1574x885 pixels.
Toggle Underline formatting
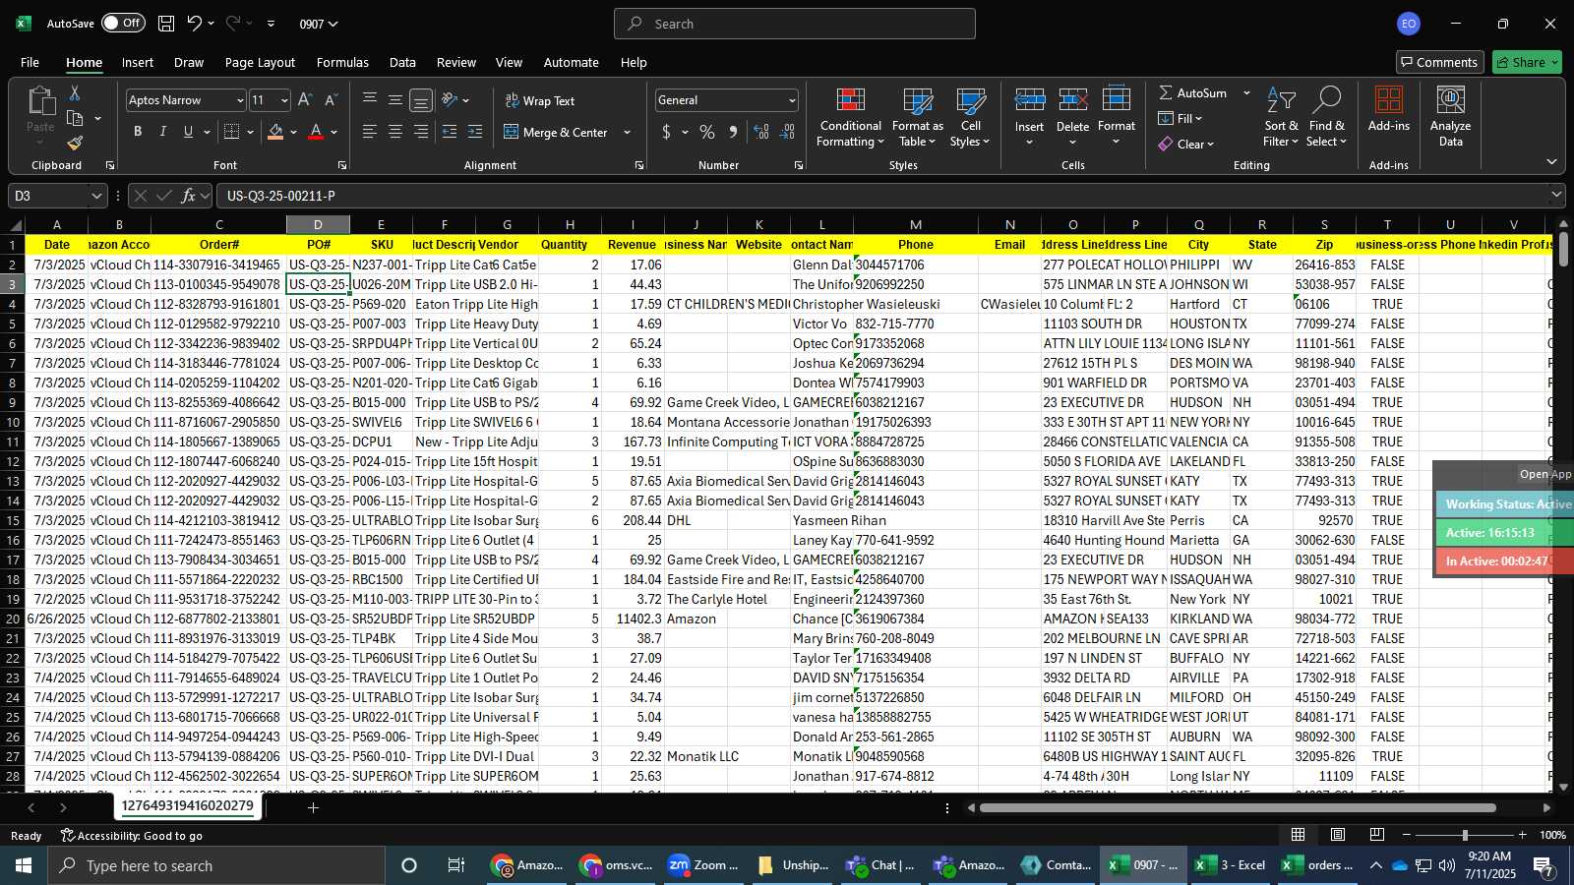[x=188, y=132]
